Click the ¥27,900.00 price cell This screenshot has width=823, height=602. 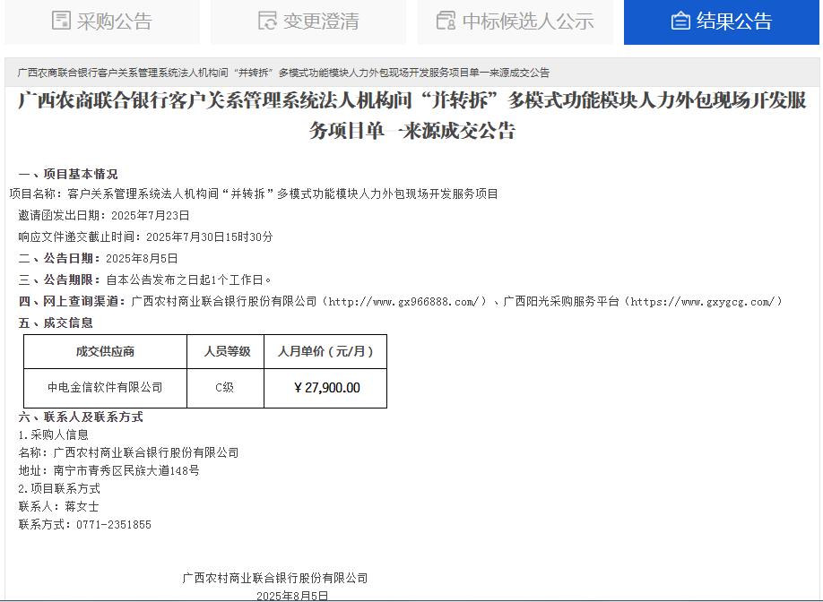pyautogui.click(x=325, y=388)
